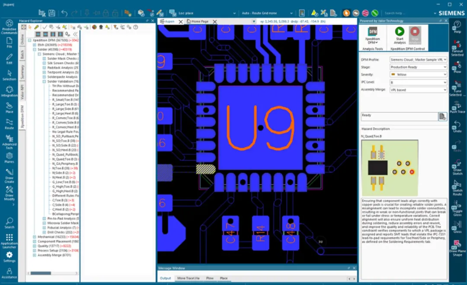Select the N_Quad;Toe.B hazard item
Image resolution: width=467 pixels, height=285 pixels.
pos(65,159)
